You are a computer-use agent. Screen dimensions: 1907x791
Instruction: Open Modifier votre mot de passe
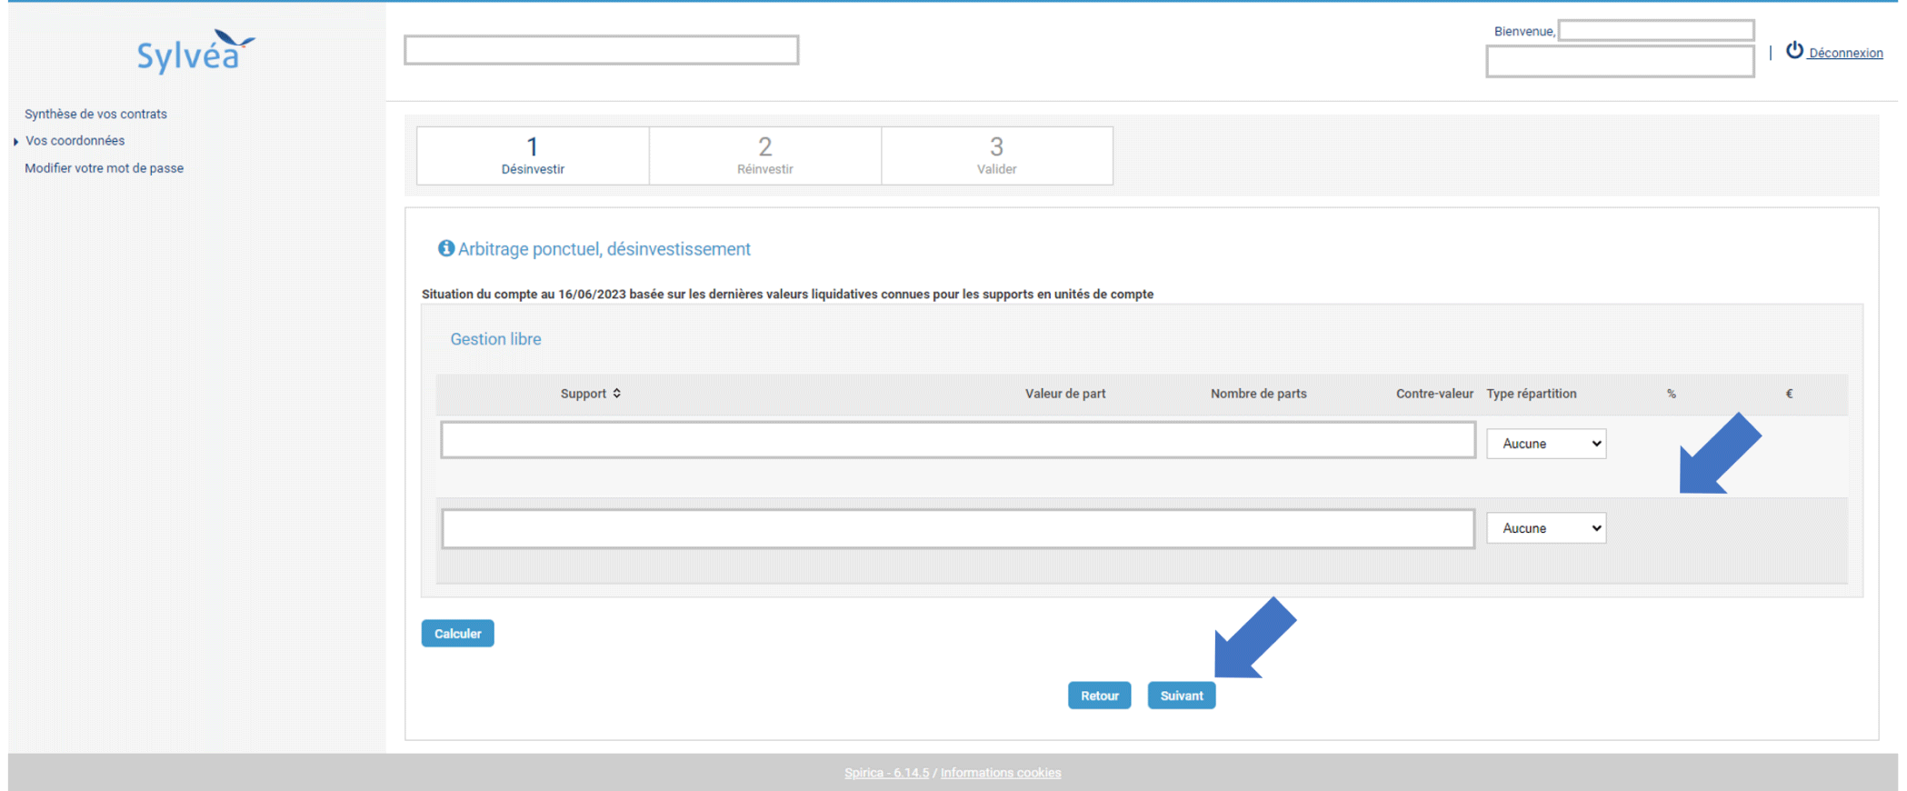(x=104, y=168)
